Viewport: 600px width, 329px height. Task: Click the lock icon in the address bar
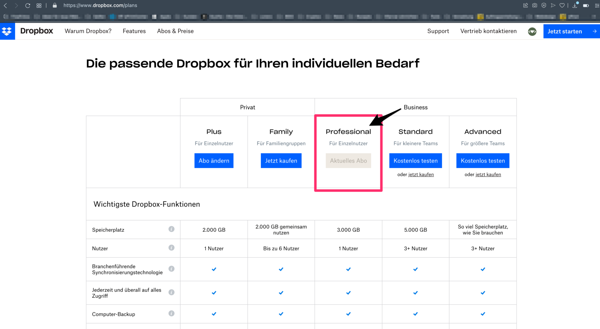pos(54,5)
